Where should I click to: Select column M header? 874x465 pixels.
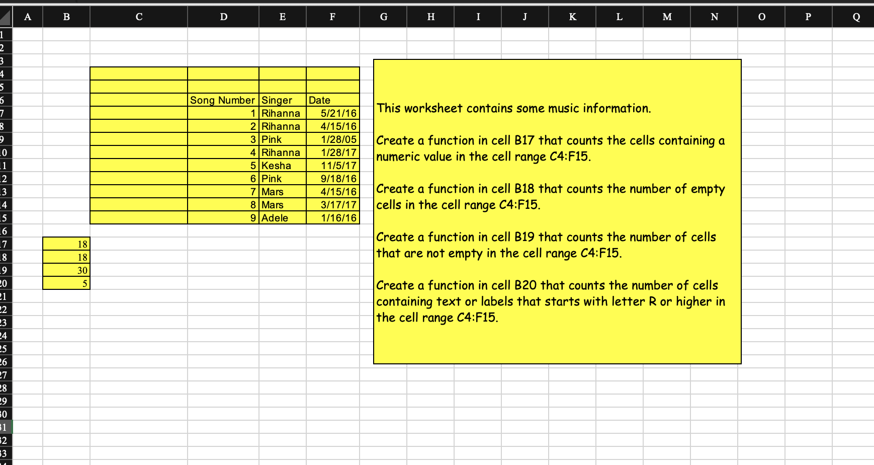pos(667,17)
